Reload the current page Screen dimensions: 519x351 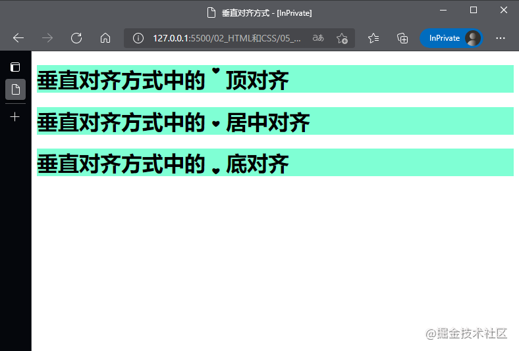tap(76, 38)
